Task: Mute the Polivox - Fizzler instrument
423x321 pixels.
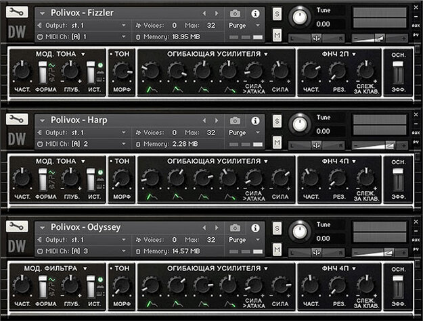Action: [277, 35]
